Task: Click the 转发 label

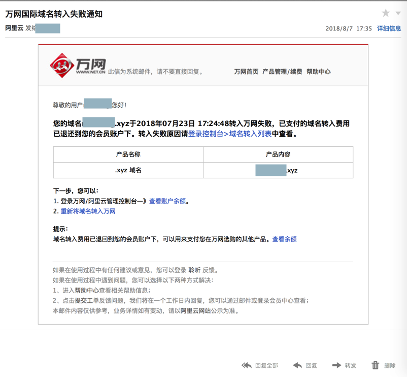Action: click(x=350, y=365)
